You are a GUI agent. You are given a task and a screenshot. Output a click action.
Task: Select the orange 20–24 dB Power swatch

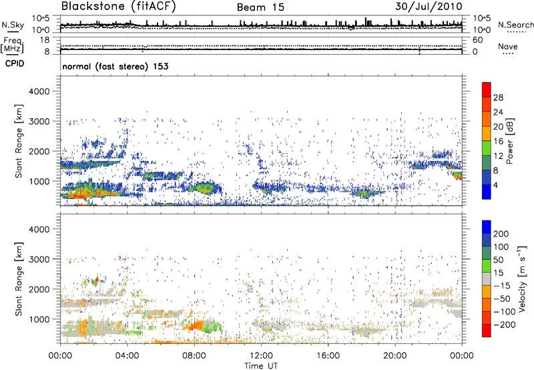tap(487, 119)
